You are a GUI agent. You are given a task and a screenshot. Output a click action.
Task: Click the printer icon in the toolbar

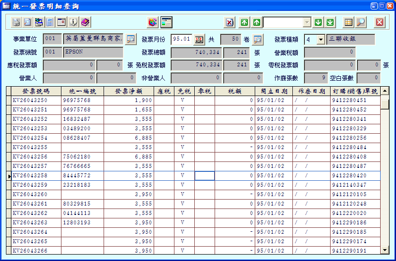pyautogui.click(x=16, y=22)
